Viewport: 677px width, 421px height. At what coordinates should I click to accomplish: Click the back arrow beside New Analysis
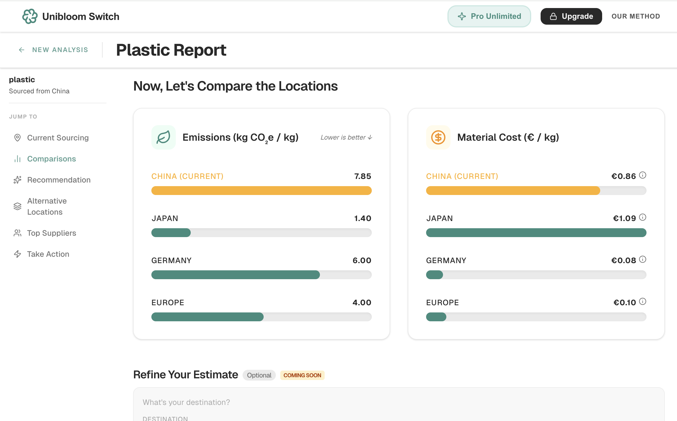pyautogui.click(x=21, y=50)
